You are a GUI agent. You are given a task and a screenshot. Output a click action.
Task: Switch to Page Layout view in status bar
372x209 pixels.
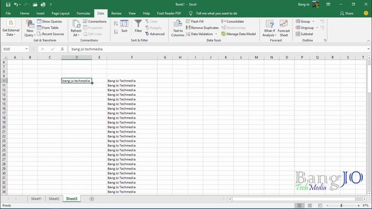pos(310,206)
